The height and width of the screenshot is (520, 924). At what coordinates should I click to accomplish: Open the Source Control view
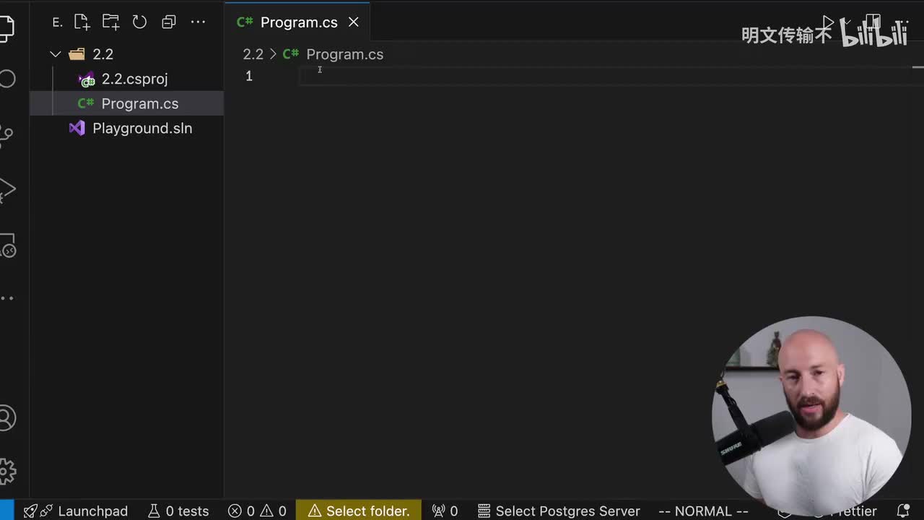pyautogui.click(x=6, y=135)
